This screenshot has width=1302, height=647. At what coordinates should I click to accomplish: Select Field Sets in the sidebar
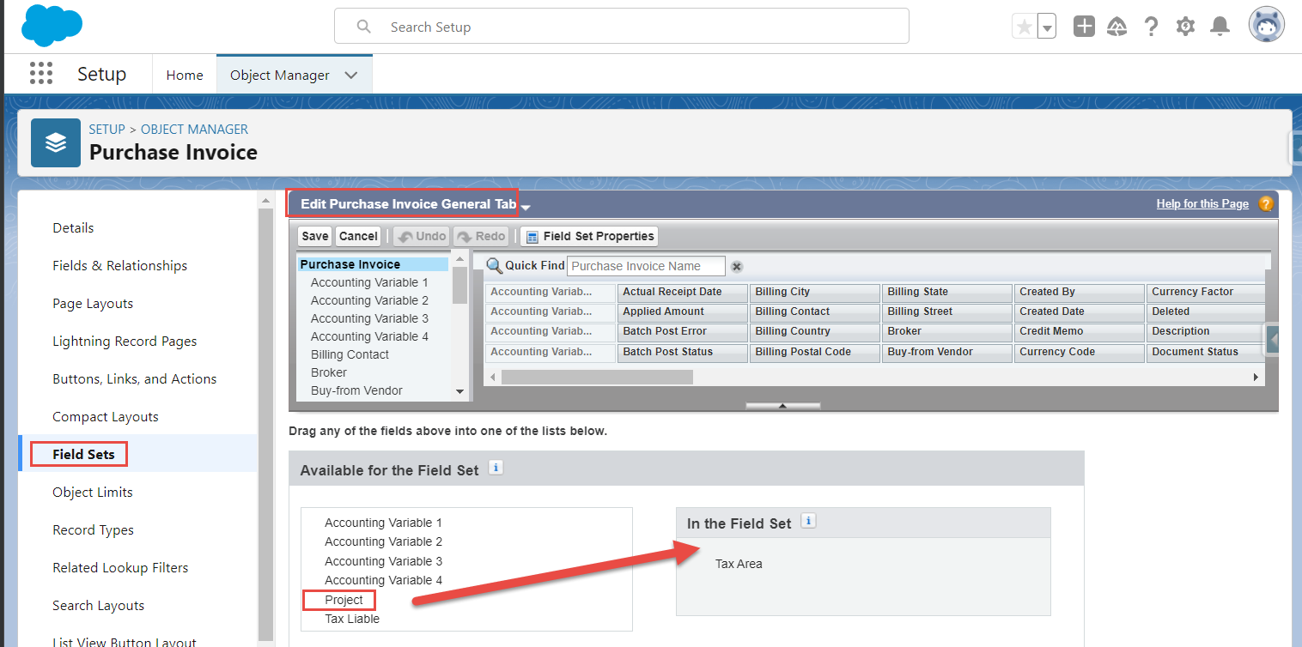coord(83,454)
